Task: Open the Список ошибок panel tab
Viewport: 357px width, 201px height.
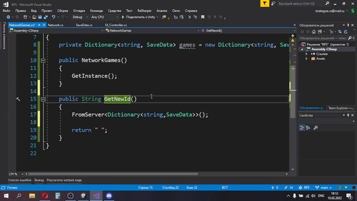Action: (20, 180)
